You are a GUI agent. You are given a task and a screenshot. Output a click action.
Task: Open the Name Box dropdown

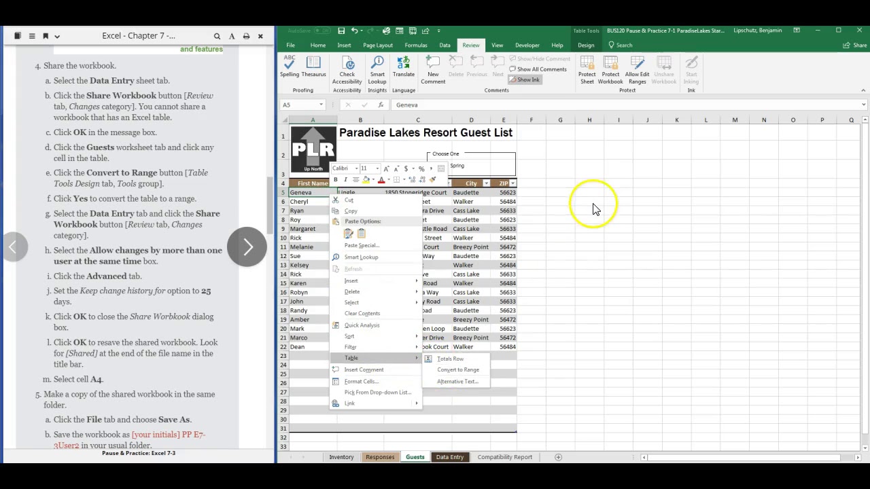coord(321,105)
